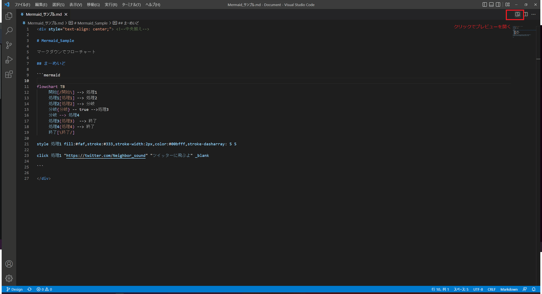Screen dimensions: 542x294
Task: Select the Mermaid_サンプル.md editor tab
Action: [44, 14]
